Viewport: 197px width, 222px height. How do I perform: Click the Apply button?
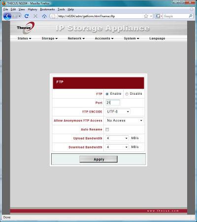point(98,159)
